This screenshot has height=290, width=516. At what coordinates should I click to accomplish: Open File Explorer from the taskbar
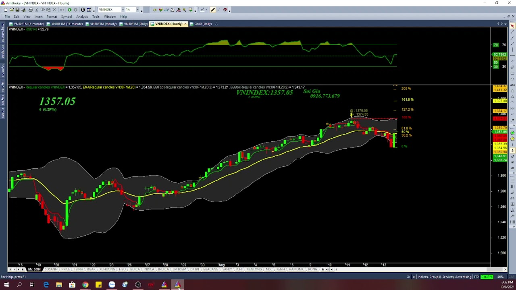tap(59, 285)
